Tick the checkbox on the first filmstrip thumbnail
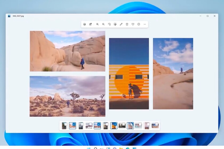The image size is (224, 149). point(66,124)
